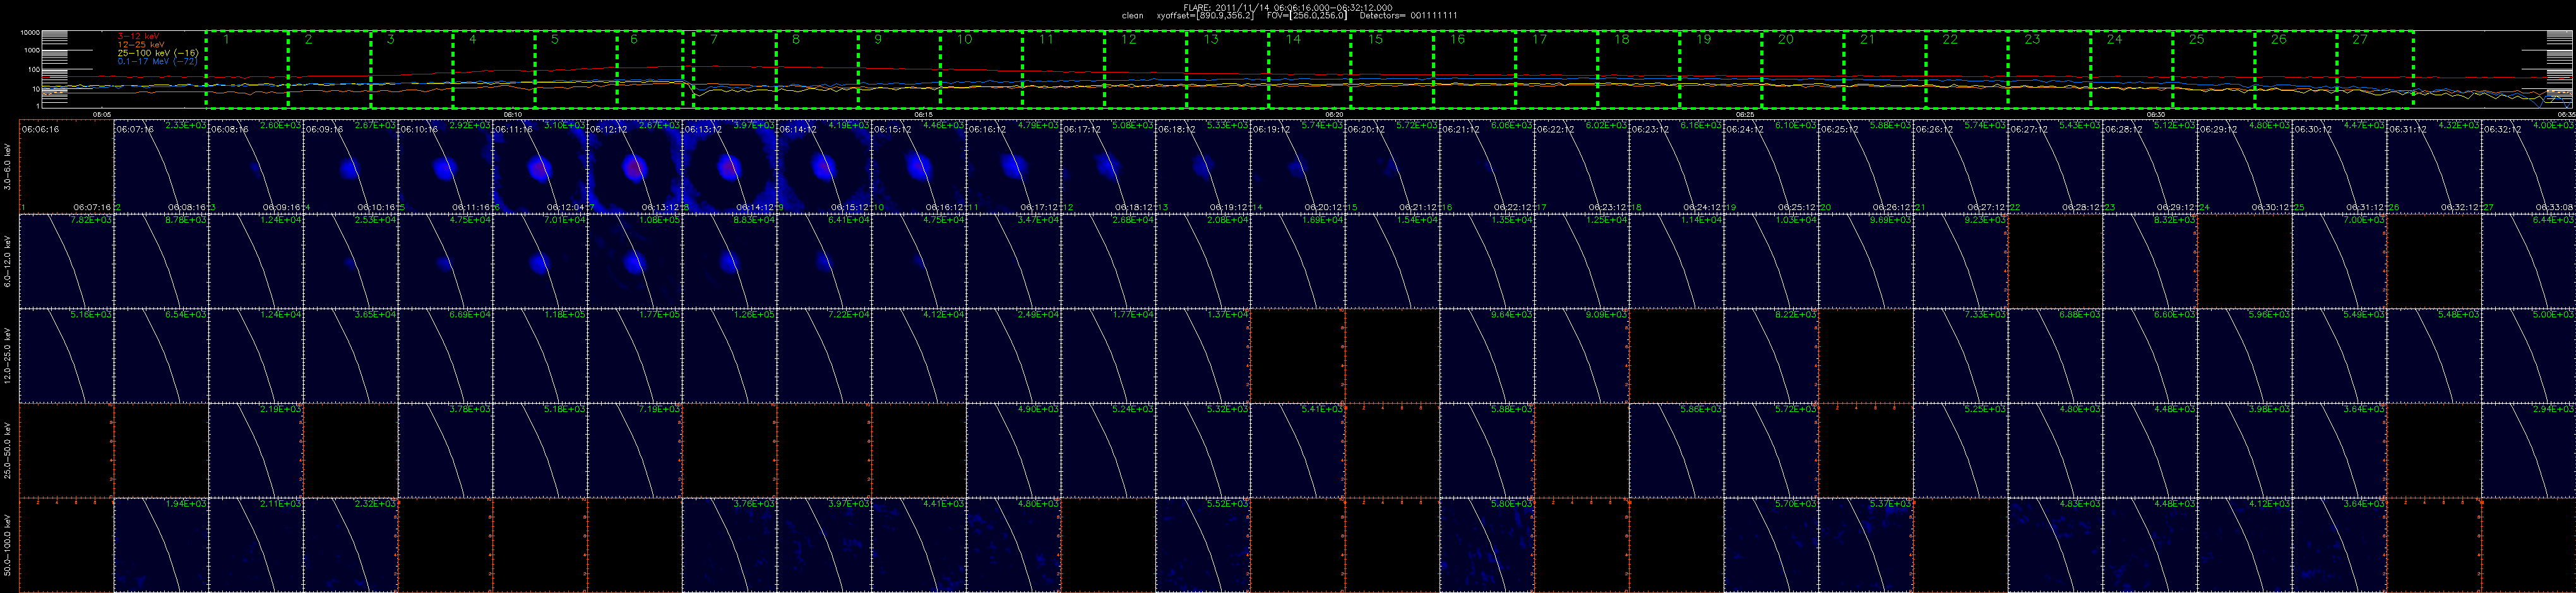Select the 6–12 keV image with peak 8.83E+04
Viewport: 2576px width, 593px height.
coord(730,261)
